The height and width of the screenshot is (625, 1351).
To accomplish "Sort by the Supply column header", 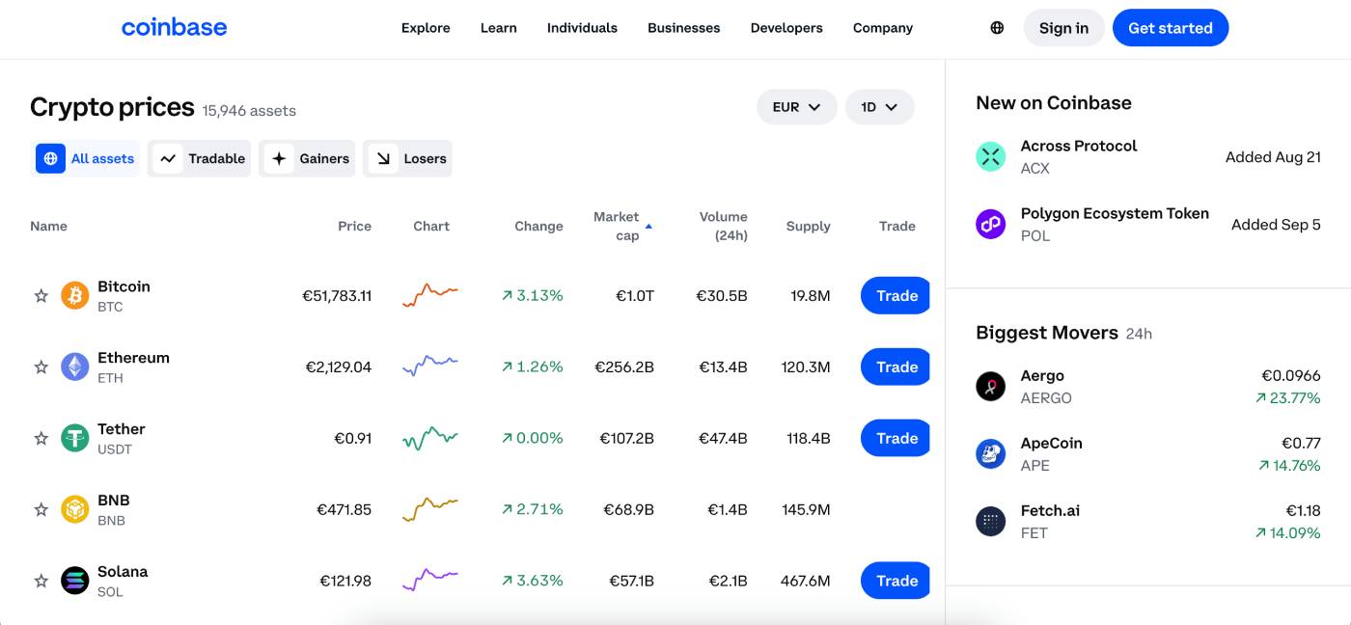I will [809, 226].
